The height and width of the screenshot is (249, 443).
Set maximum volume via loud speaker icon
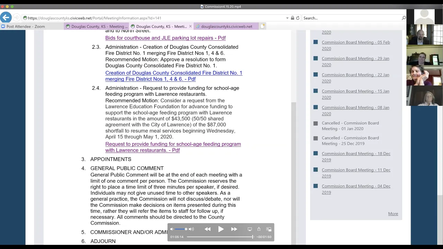(191, 229)
